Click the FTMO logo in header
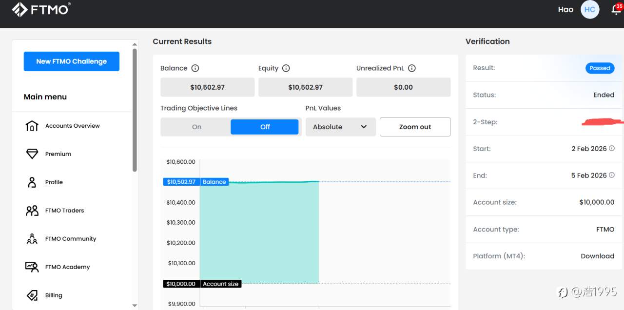624x310 pixels. click(41, 9)
